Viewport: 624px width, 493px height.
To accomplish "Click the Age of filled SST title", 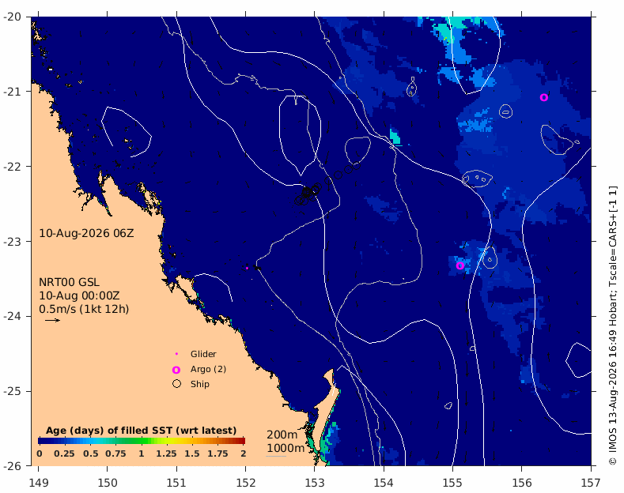I will [142, 431].
